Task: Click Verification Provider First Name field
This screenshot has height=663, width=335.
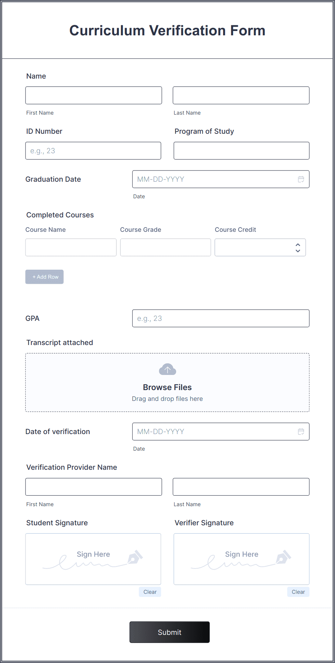Action: 93,487
